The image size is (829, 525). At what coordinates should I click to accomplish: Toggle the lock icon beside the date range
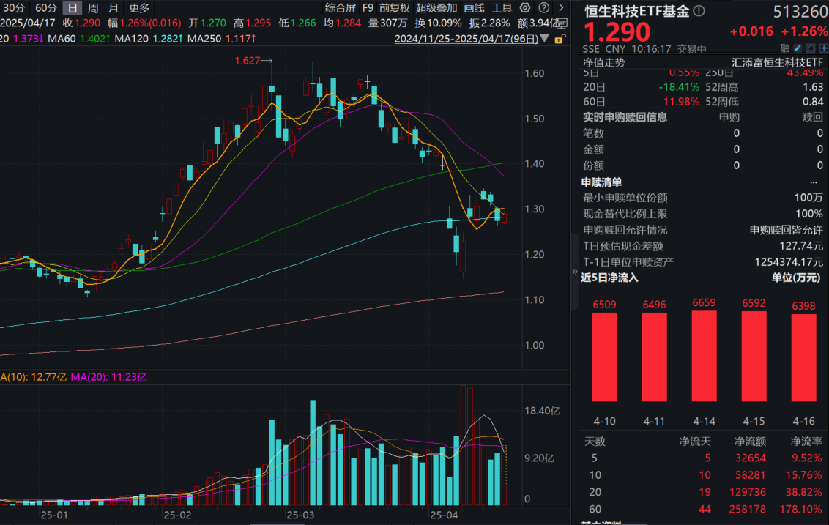(560, 40)
